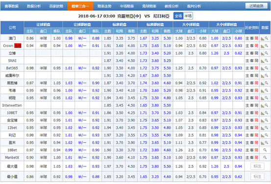The width and height of the screenshot is (271, 184).
Task: Open the chart icon in the 易胜博 row
Action: click(262, 83)
